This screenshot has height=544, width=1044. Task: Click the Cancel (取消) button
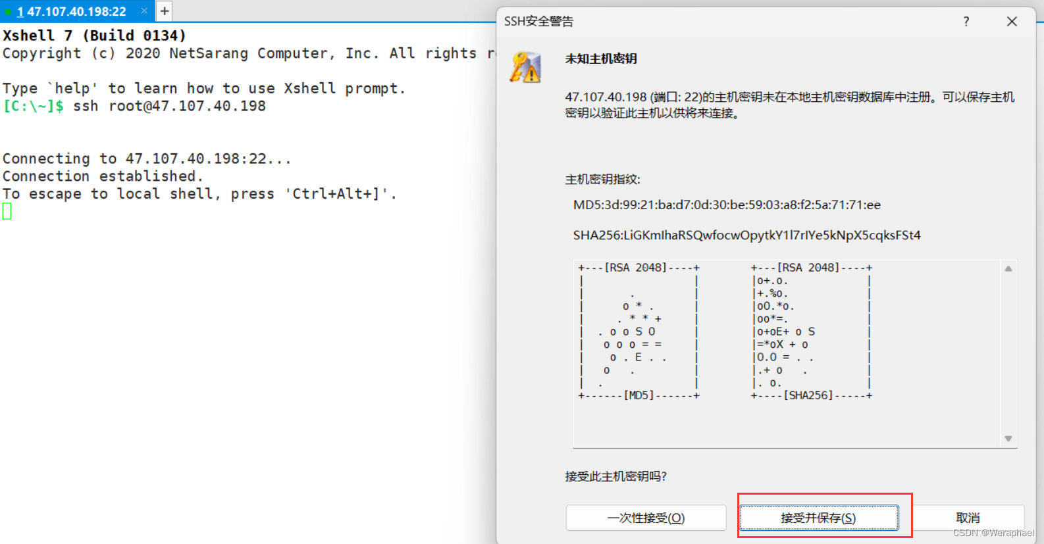(968, 518)
